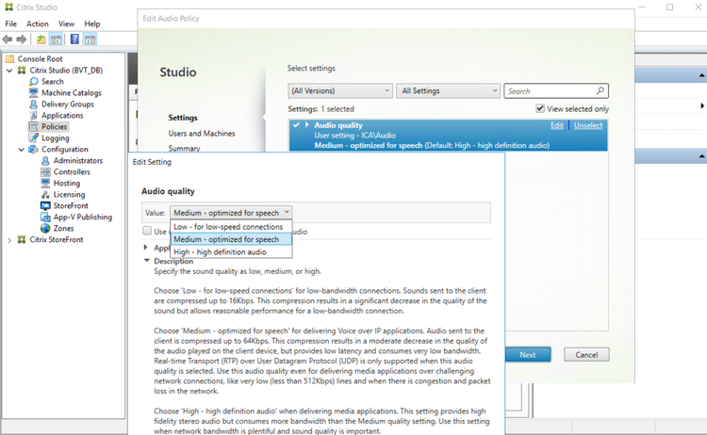Screen dimensions: 707x435
Task: Tick the Use default value checkbox
Action: (147, 231)
